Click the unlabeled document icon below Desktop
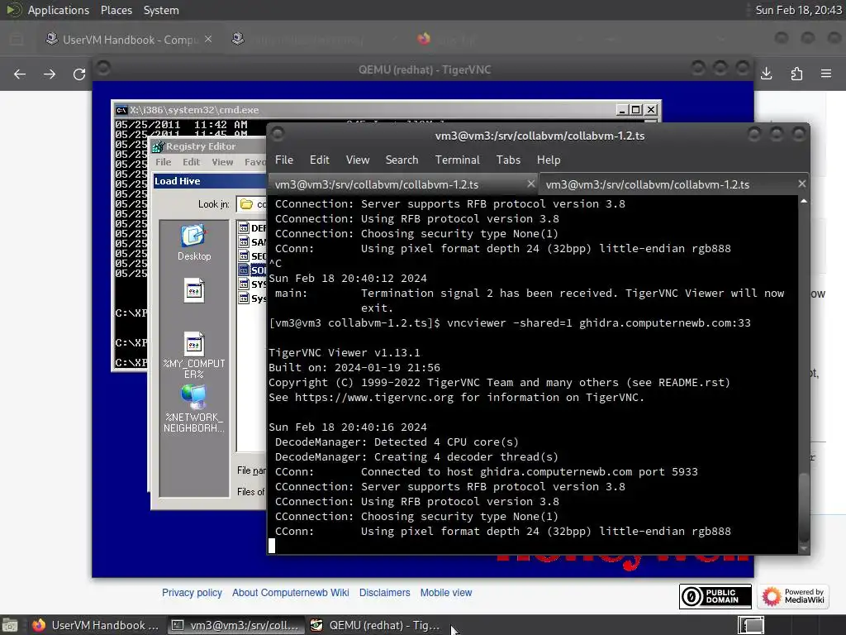Screen dimensions: 846x635 (193, 290)
